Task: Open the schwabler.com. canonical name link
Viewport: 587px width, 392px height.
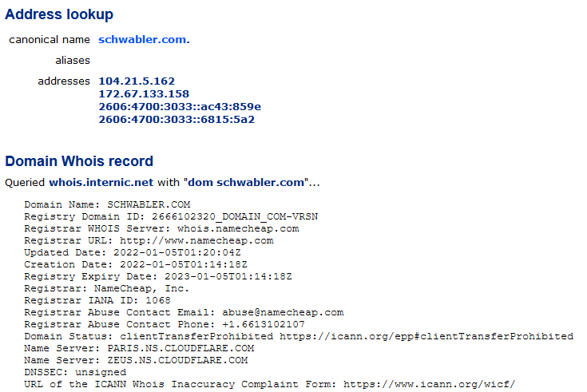Action: click(144, 40)
